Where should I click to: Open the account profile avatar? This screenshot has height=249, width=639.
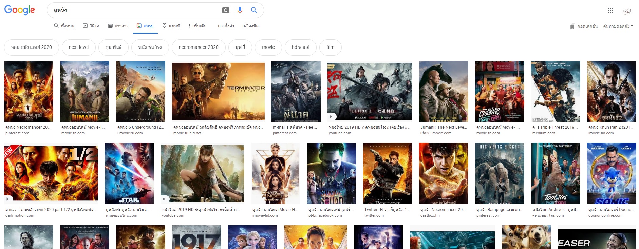627,11
